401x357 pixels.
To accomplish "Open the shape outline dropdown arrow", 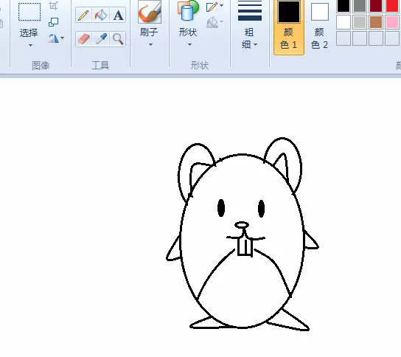I will (221, 6).
